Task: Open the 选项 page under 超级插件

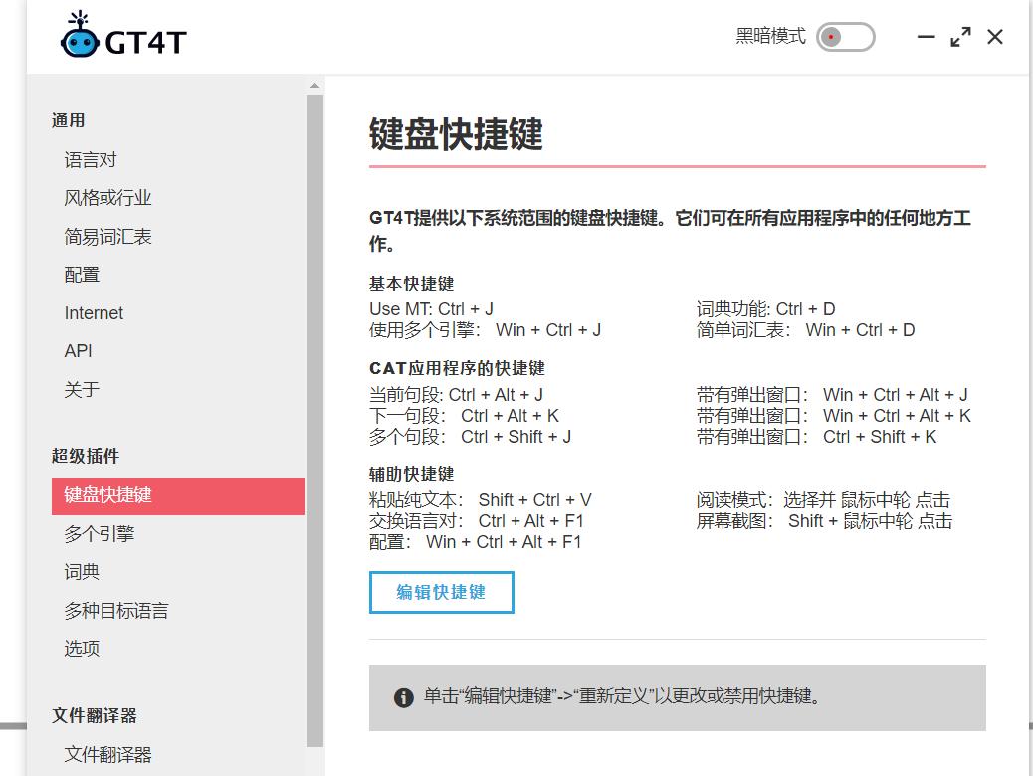Action: [x=80, y=648]
